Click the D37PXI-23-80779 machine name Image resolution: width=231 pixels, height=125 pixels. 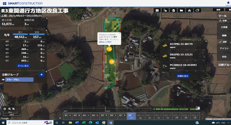(x=181, y=44)
